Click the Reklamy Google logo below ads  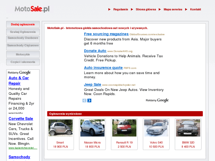tap(157, 100)
